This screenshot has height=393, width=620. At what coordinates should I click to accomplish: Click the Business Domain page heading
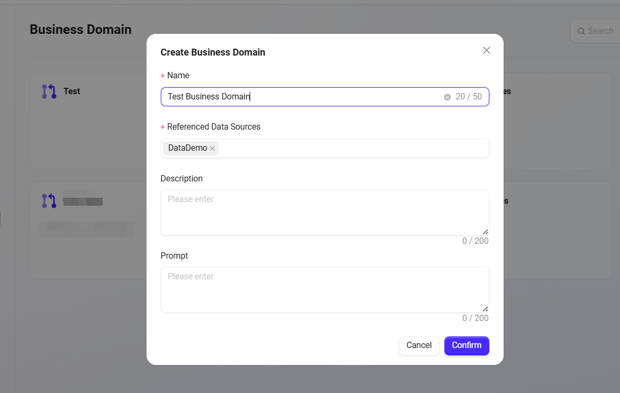[80, 30]
